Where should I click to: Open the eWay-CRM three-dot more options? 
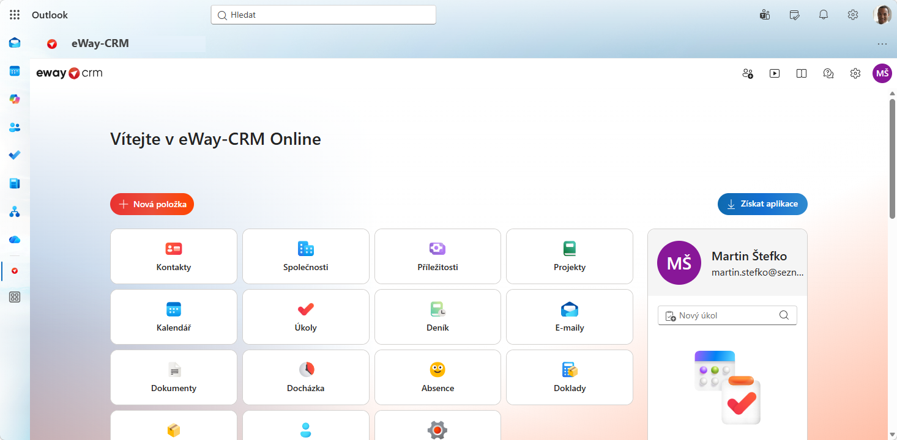click(x=882, y=44)
